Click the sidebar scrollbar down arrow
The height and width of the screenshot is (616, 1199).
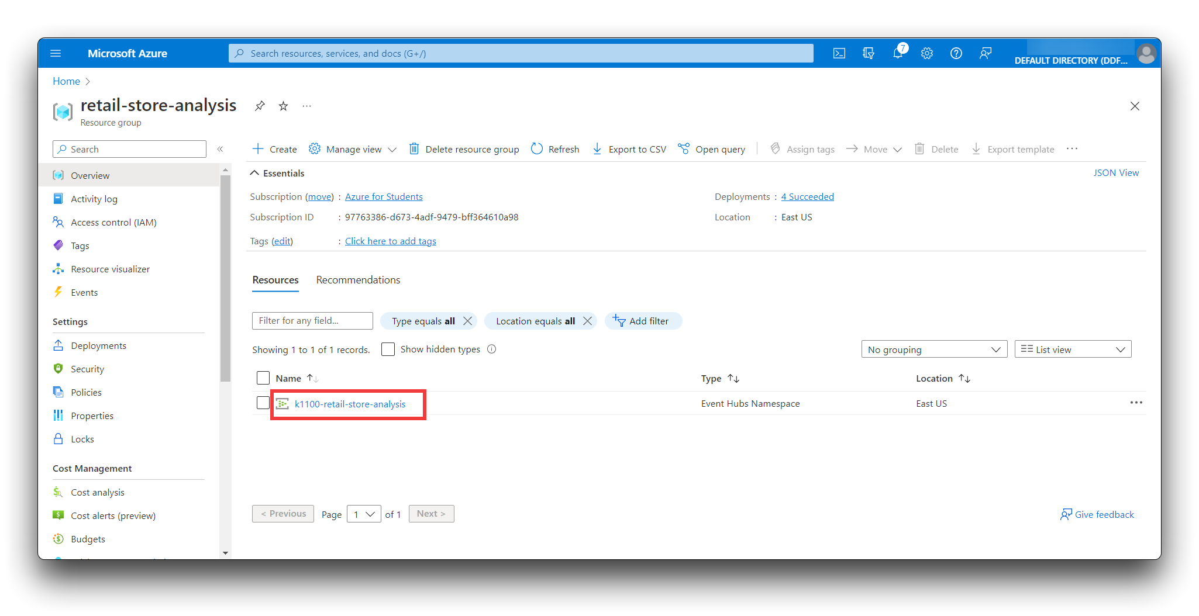[225, 553]
